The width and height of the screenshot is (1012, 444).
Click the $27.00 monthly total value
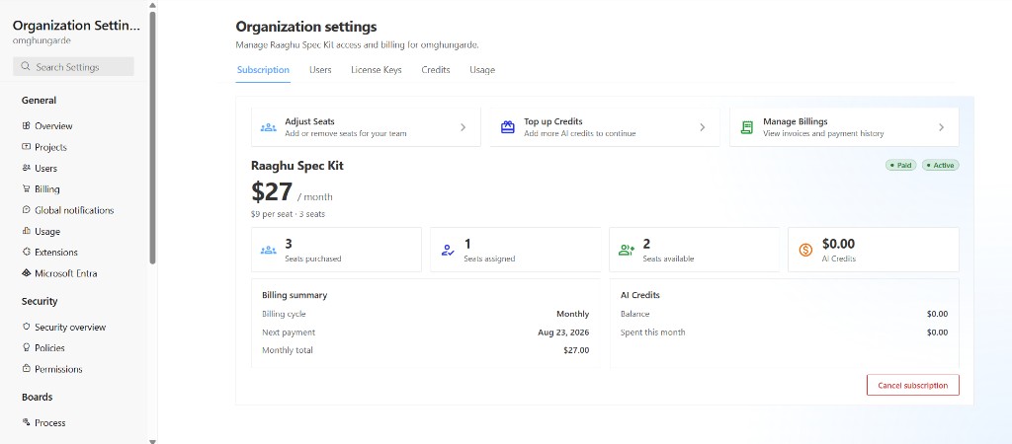576,350
